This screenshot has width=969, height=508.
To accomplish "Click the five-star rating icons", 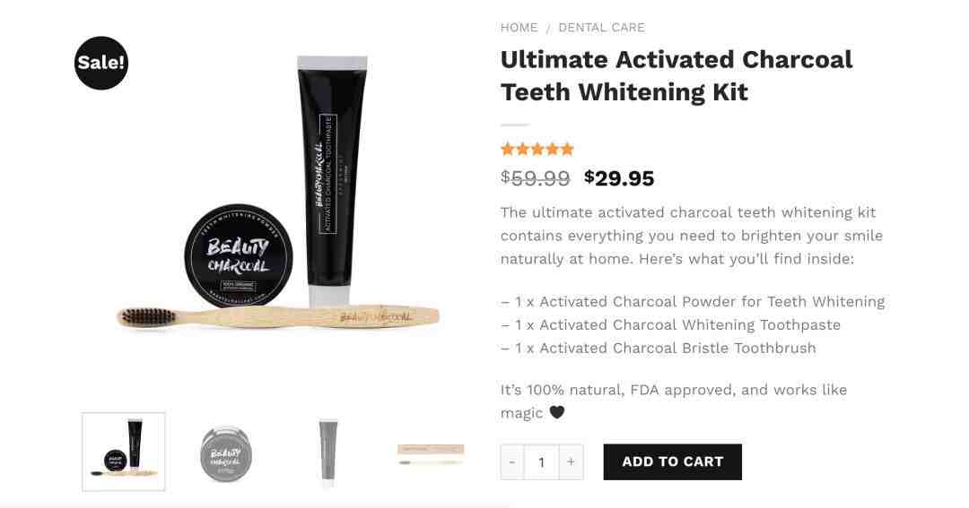I will click(x=537, y=149).
